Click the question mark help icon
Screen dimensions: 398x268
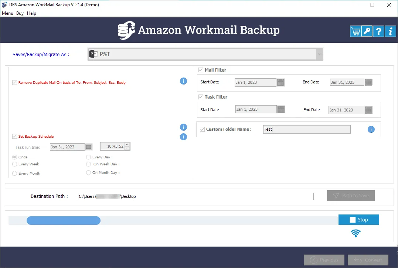(x=378, y=31)
